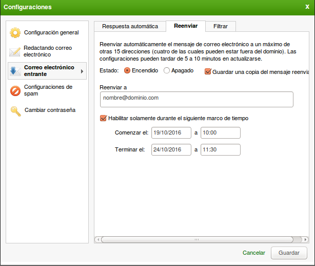The image size is (315, 266).
Task: Click the scrollbar right arrow
Action: 305,239
